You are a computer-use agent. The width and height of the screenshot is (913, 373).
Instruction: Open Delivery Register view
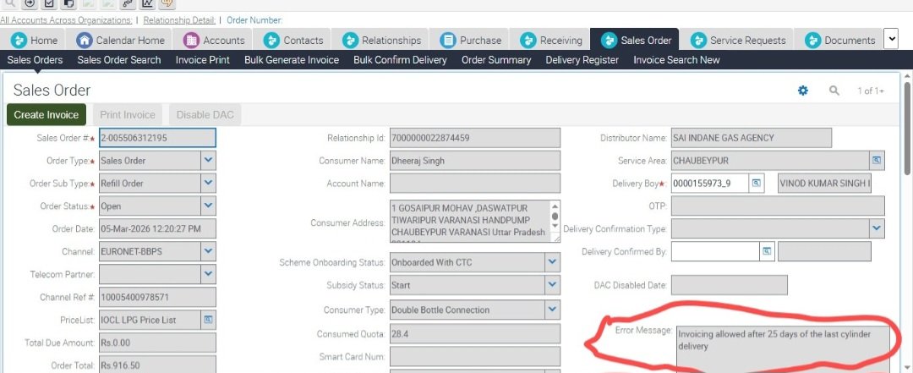(582, 59)
